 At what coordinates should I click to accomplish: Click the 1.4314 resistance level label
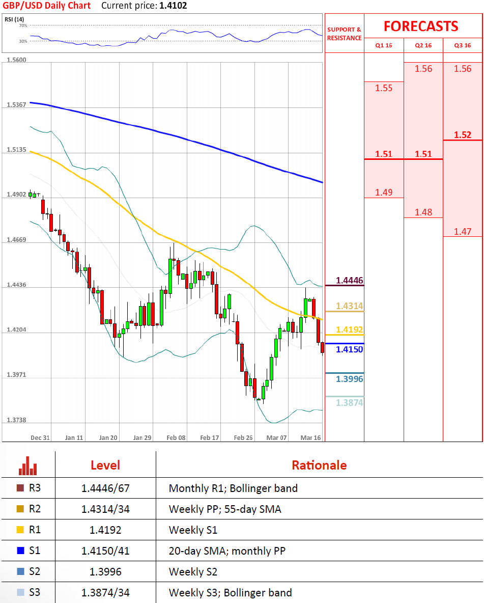(x=350, y=306)
